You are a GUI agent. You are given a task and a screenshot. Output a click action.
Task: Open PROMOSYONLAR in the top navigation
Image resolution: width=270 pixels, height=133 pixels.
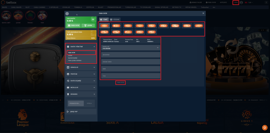tap(114, 7)
